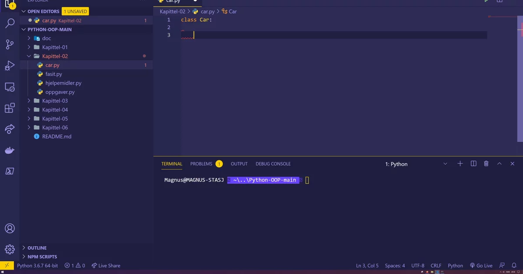Maximize the panel with up chevron
Viewport: 523px width, 274px height.
click(x=499, y=164)
